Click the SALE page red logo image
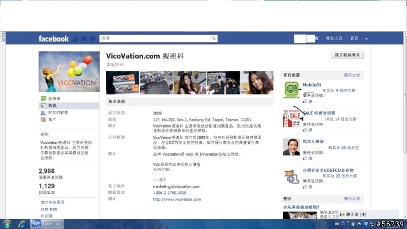This screenshot has width=407, height=229. tap(291, 118)
